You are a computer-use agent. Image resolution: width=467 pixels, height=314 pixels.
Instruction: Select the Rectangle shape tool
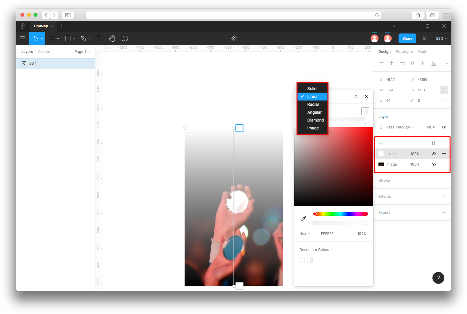coord(68,38)
